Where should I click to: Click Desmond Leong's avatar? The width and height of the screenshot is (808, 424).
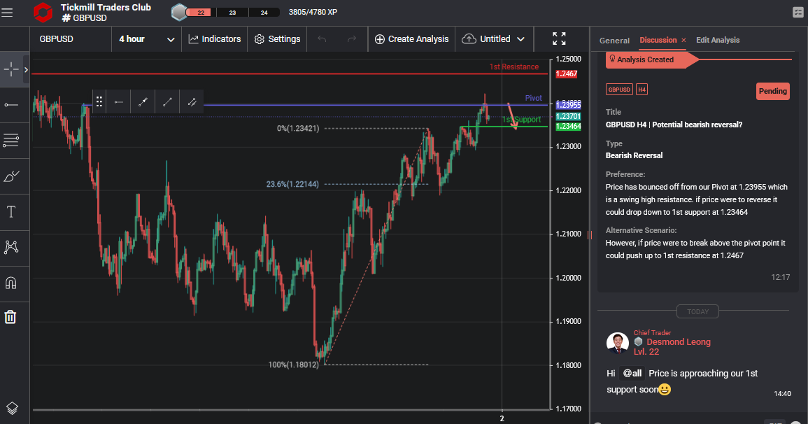pos(617,342)
